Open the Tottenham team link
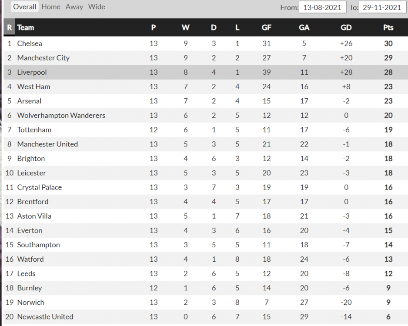 click(x=34, y=130)
